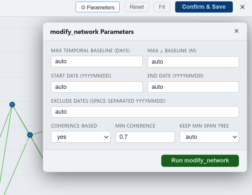
Task: Click the Min Coherence value field
Action: (x=145, y=137)
